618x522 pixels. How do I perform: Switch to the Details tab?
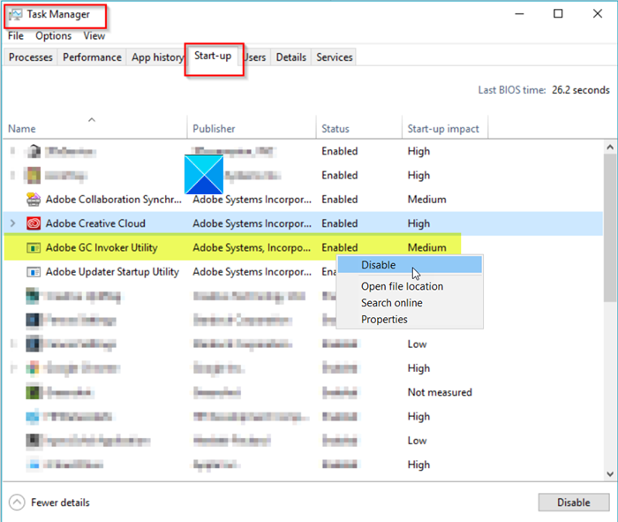coord(290,57)
